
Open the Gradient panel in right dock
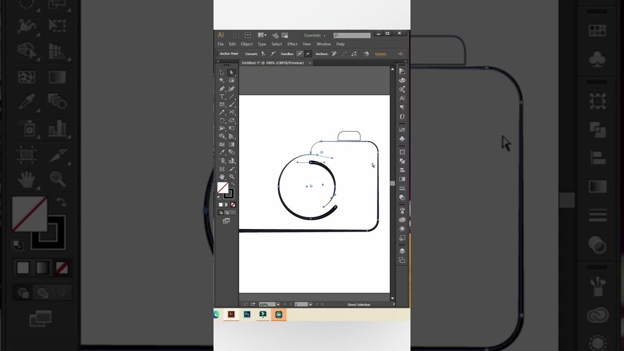click(402, 179)
